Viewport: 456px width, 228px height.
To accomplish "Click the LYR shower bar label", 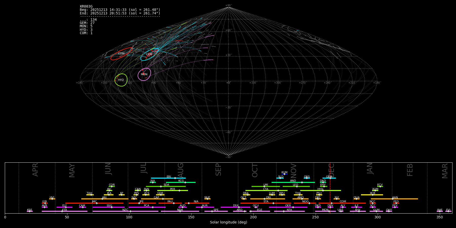I will 45,202.
